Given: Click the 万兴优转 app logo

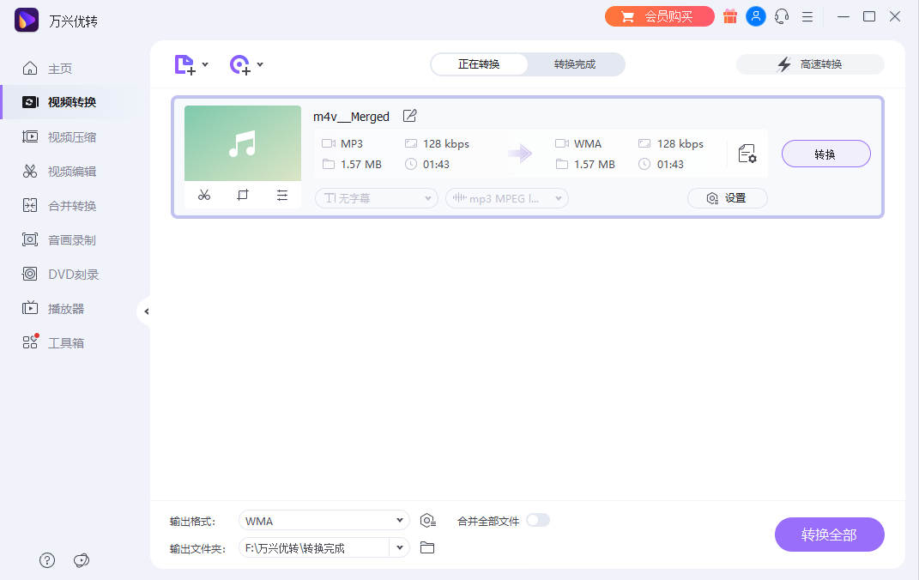Looking at the screenshot, I should pos(27,21).
